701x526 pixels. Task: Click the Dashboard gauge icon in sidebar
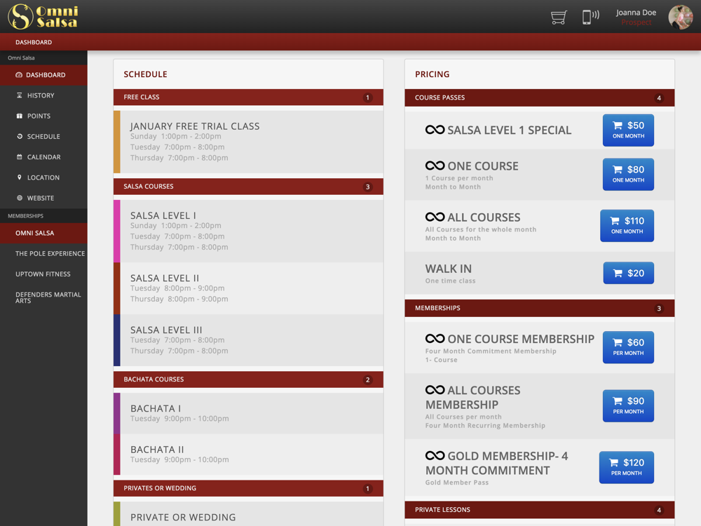click(x=19, y=75)
